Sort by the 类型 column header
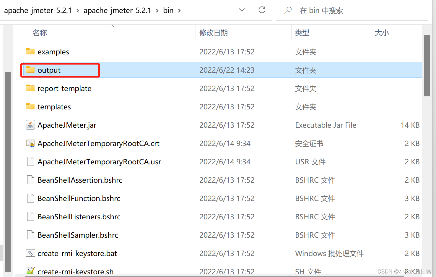436x277 pixels. tap(302, 33)
